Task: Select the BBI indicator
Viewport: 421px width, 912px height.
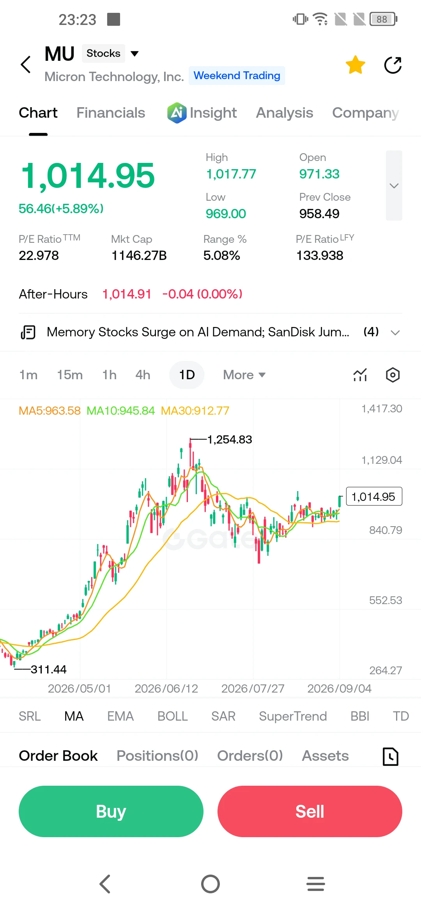Action: (x=360, y=716)
